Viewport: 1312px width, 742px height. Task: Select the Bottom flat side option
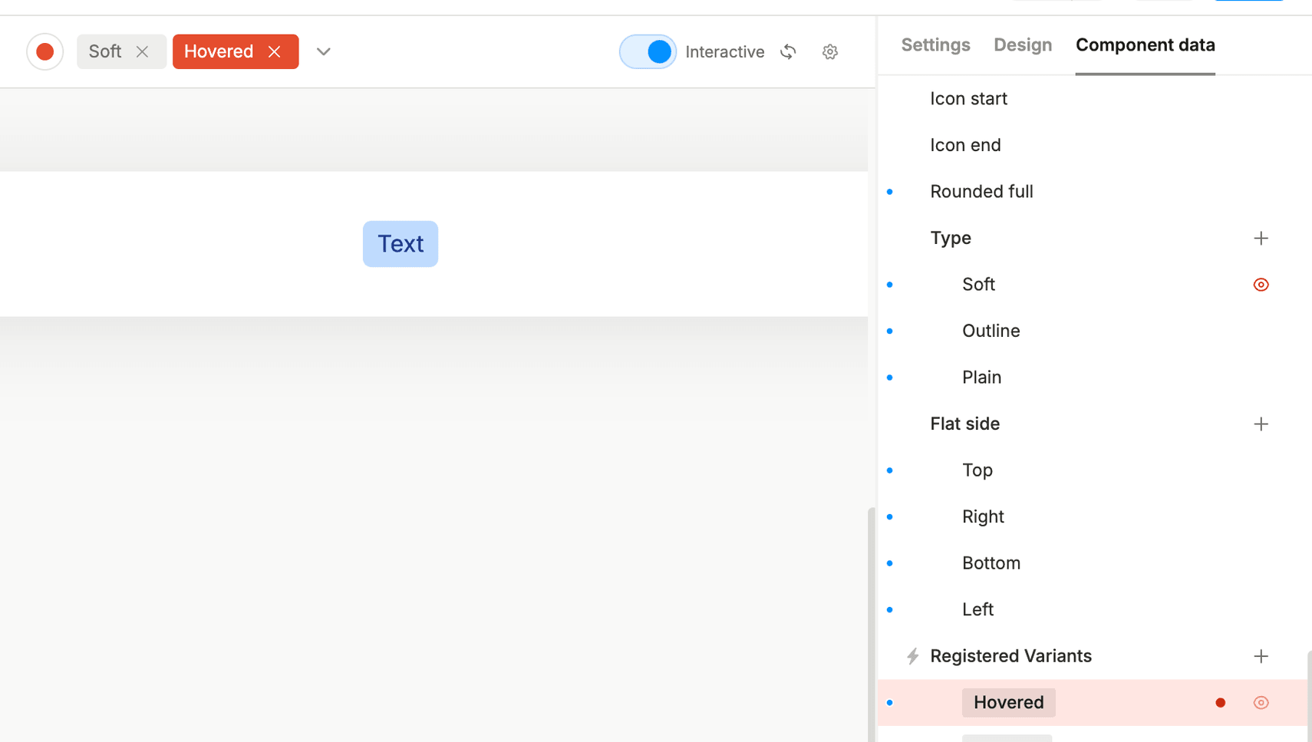click(x=991, y=563)
